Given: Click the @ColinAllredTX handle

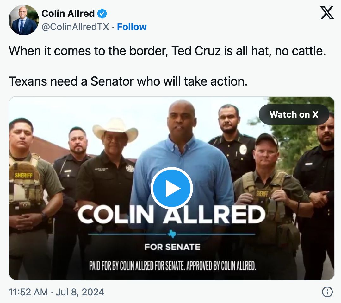Looking at the screenshot, I should (x=75, y=27).
